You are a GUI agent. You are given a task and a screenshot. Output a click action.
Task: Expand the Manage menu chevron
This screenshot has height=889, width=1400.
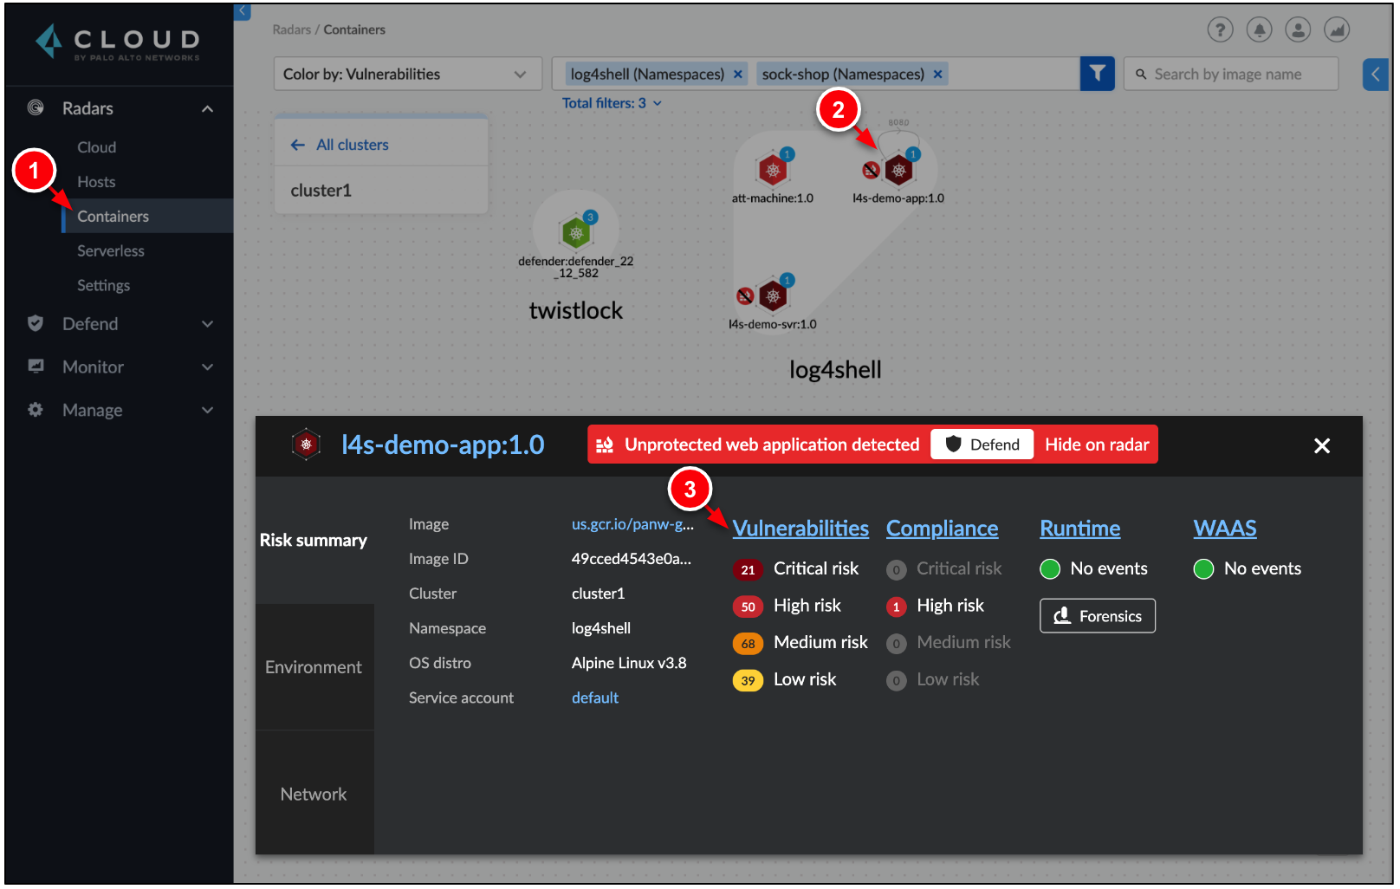click(207, 410)
